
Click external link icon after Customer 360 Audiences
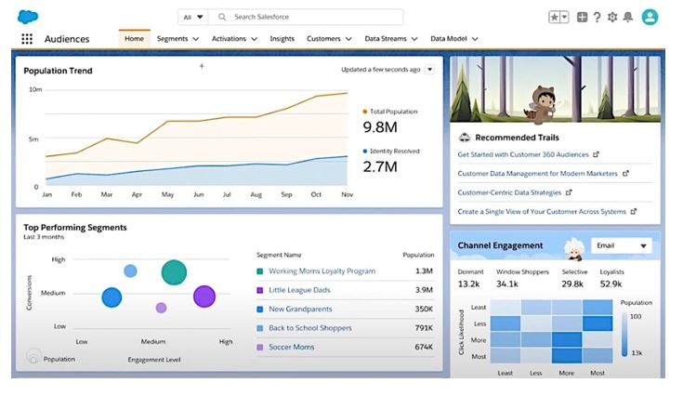[x=597, y=154]
